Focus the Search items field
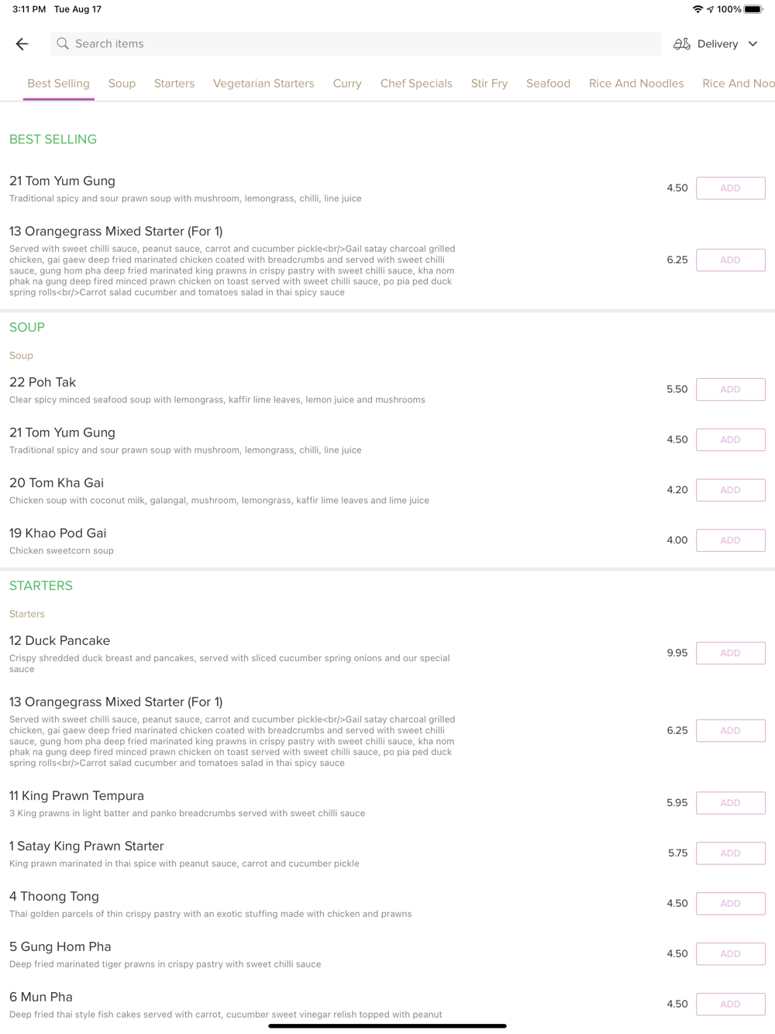 click(x=356, y=44)
